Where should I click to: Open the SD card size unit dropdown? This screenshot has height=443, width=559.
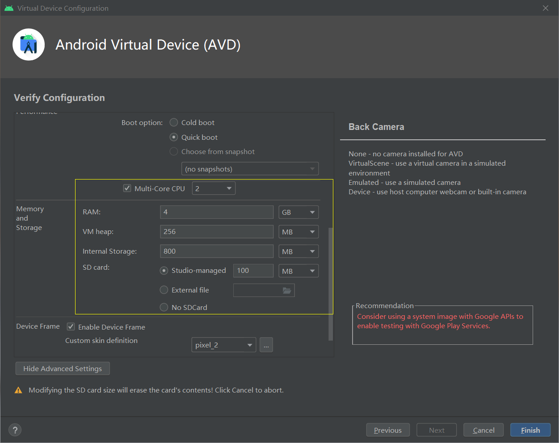coord(298,271)
